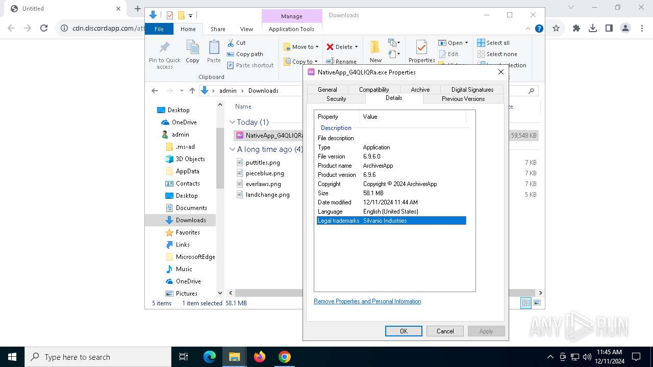Click the New folder icon
Image resolution: width=653 pixels, height=367 pixels.
375,47
